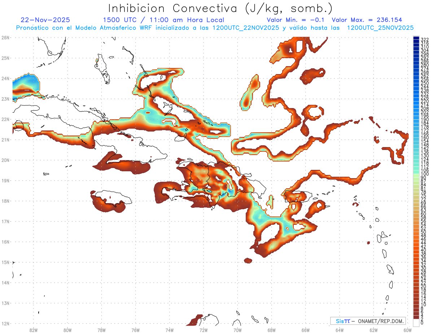Image resolution: width=433 pixels, height=335 pixels.
Task: Click the 13N latitude label
Action: [5, 303]
